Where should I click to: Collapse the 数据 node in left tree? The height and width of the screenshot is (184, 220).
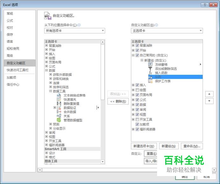point(46,70)
